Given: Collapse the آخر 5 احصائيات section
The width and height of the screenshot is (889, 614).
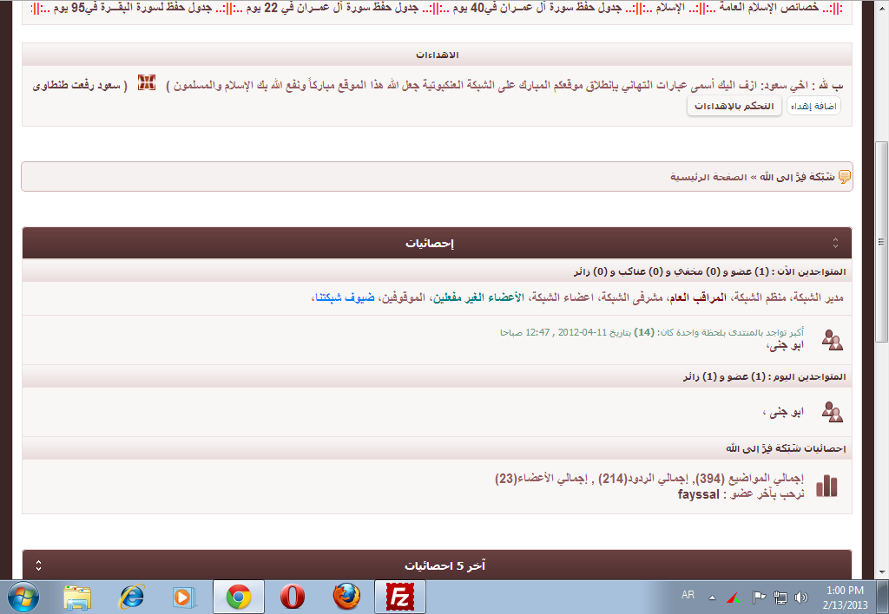Looking at the screenshot, I should (38, 565).
